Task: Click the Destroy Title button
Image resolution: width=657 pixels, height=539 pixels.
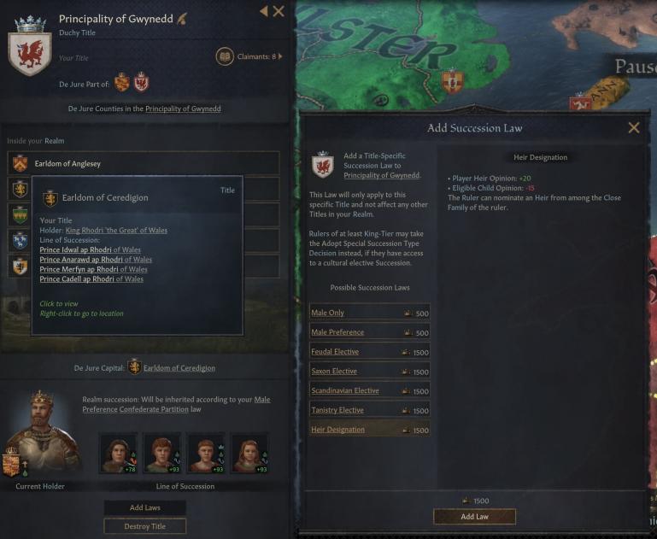Action: [145, 526]
